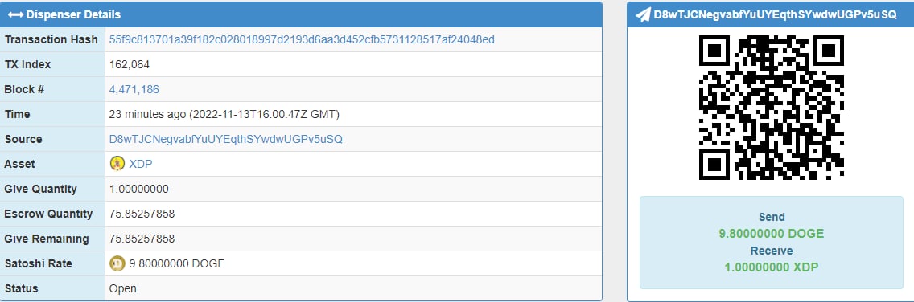Select the 9.80000000 DOGE send amount
Viewport: 914px width, 302px height.
coord(771,234)
